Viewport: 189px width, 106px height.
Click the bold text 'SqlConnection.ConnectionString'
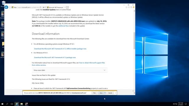click(x=78, y=88)
